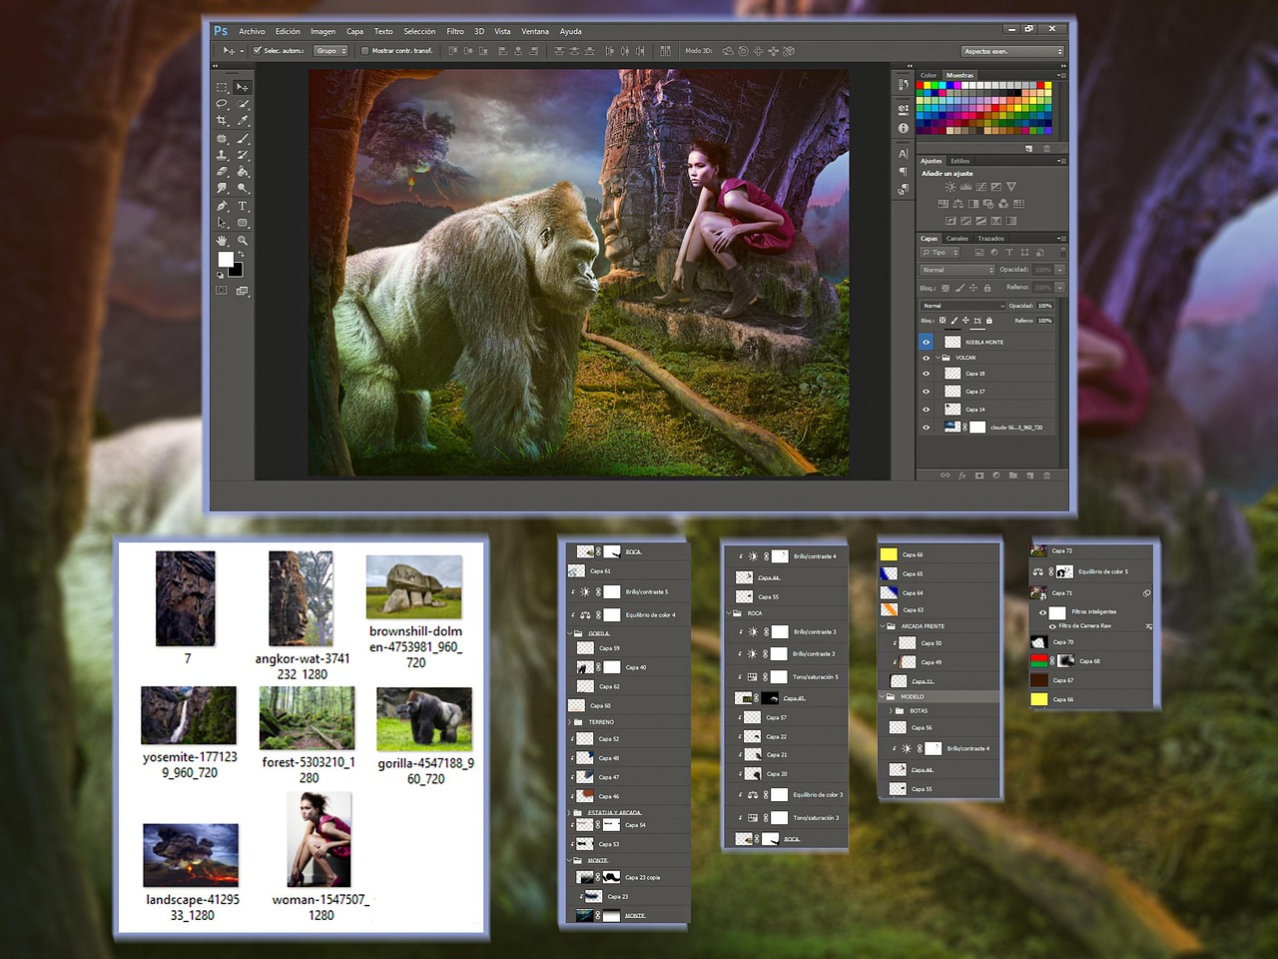Open the Info panel icon
Viewport: 1278px width, 959px height.
pos(903,128)
